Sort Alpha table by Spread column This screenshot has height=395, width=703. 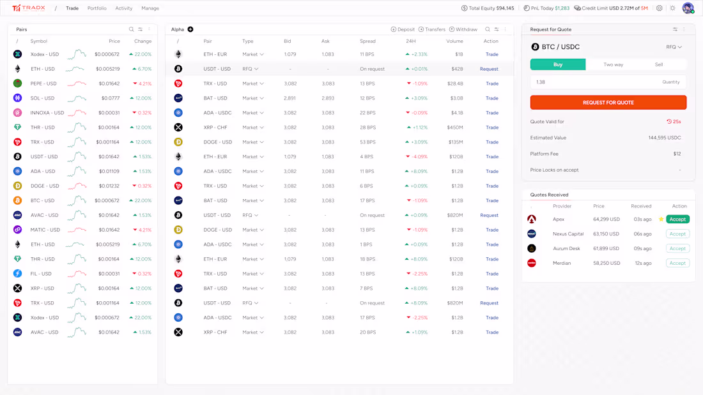(367, 41)
